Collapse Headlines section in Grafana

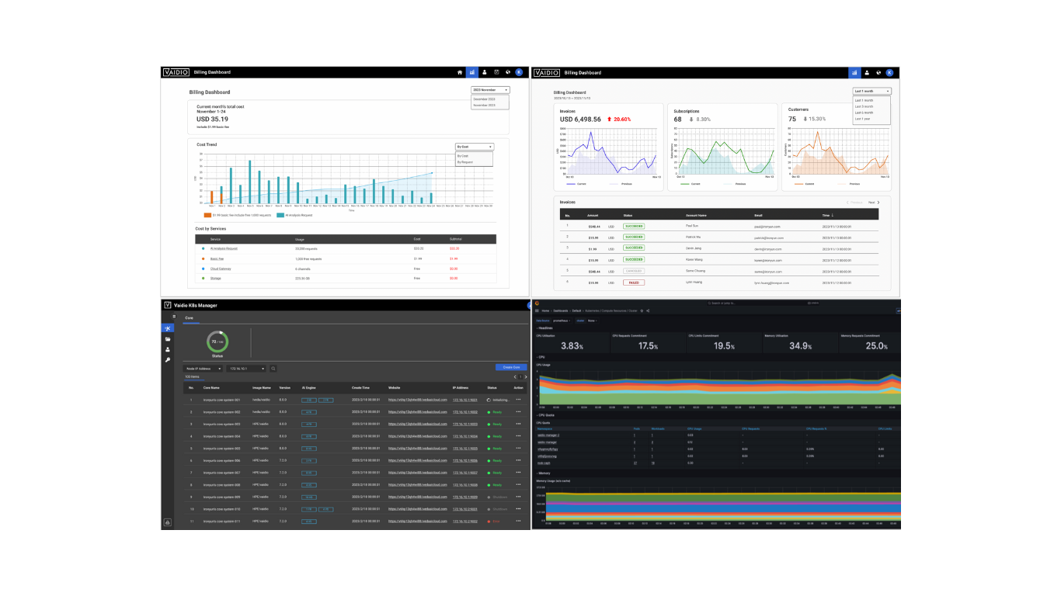[545, 328]
